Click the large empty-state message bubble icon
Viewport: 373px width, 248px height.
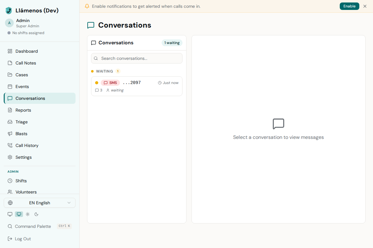click(x=279, y=124)
